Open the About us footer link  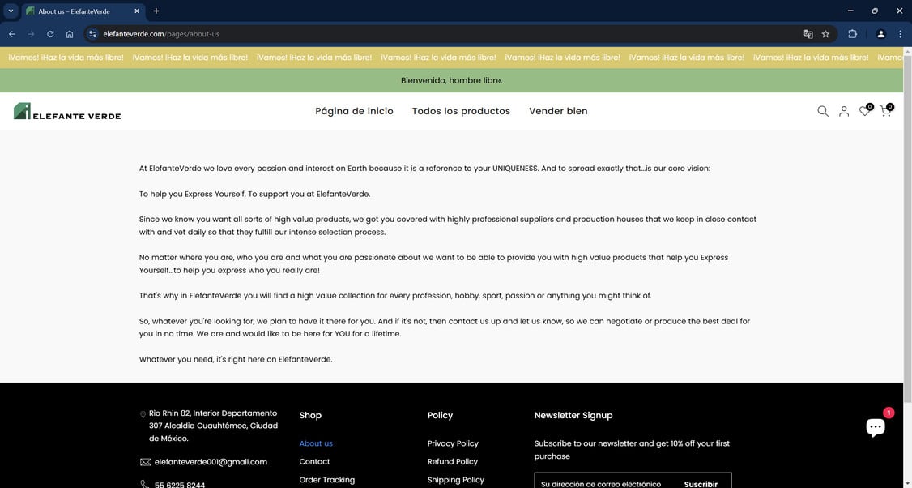point(316,443)
